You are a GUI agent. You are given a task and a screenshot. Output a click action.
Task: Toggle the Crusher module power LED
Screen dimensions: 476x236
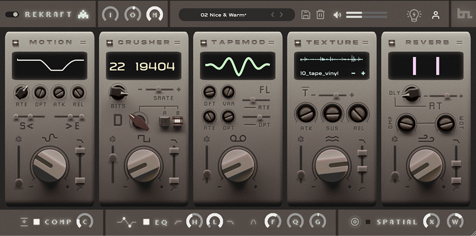tap(110, 42)
